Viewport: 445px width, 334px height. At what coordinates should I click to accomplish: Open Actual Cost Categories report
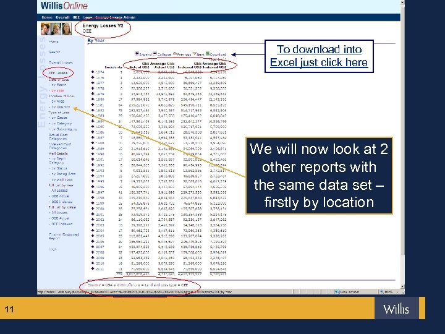pos(58,137)
